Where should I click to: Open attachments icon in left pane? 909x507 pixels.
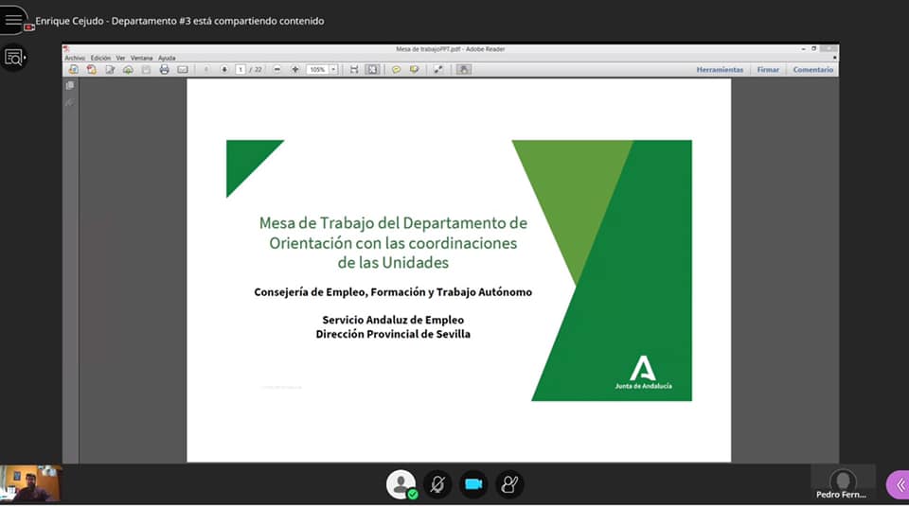(70, 102)
